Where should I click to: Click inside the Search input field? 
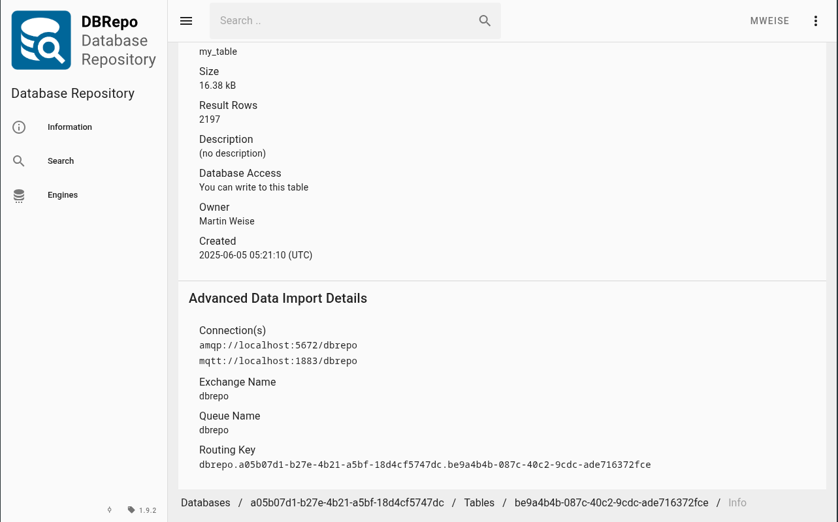tap(340, 21)
